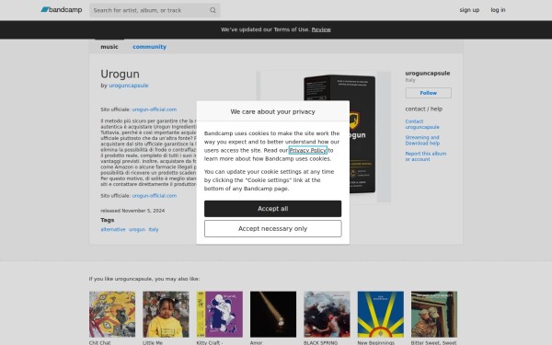Select the urogun tag
The image size is (552, 345).
137,229
